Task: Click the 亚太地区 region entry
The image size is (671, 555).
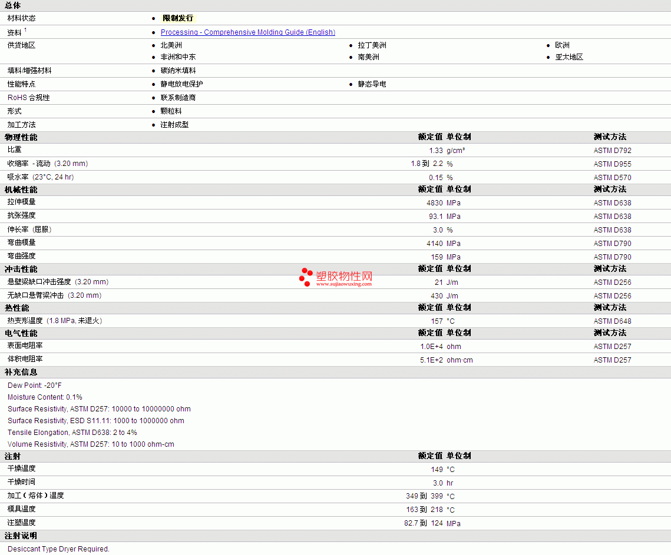Action: [568, 57]
